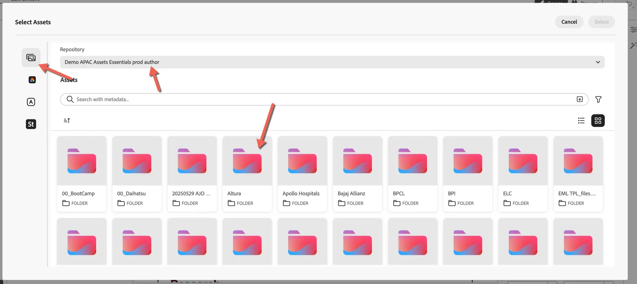Open the ELC folder thumbnail
Screen dimensions: 637x284
tap(523, 161)
